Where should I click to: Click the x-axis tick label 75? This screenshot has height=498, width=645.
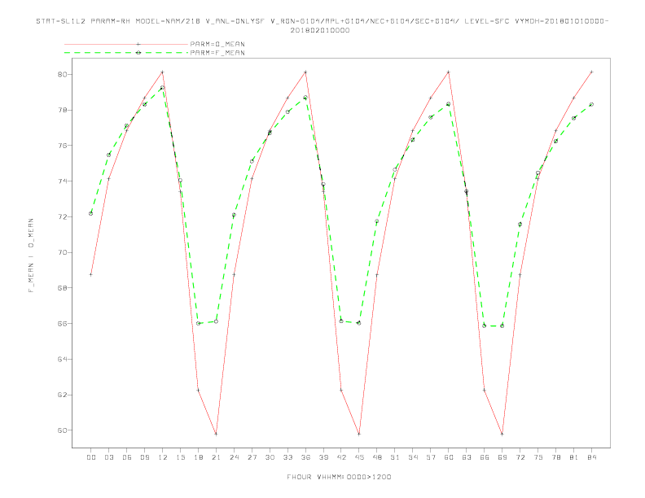(538, 457)
